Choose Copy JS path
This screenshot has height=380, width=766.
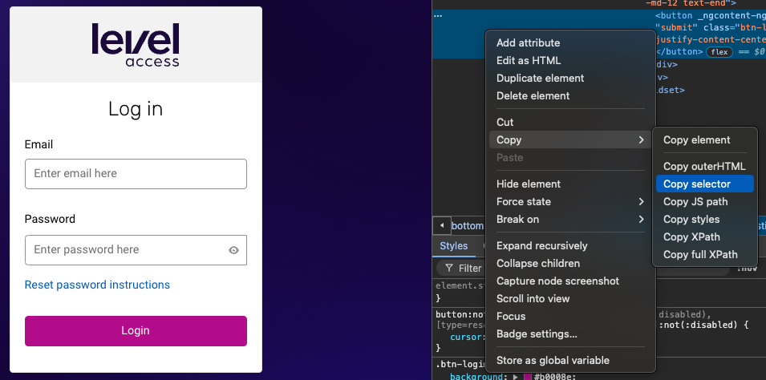coord(695,202)
